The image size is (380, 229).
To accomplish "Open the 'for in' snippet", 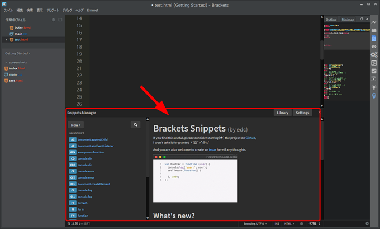I will pyautogui.click(x=81, y=209).
